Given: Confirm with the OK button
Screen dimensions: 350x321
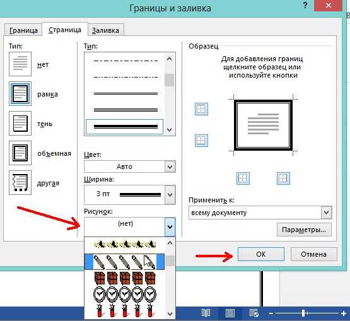Looking at the screenshot, I should (260, 254).
